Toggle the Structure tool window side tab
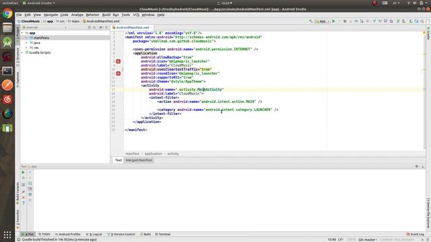Image resolution: width=431 pixels, height=242 pixels. 18,57
